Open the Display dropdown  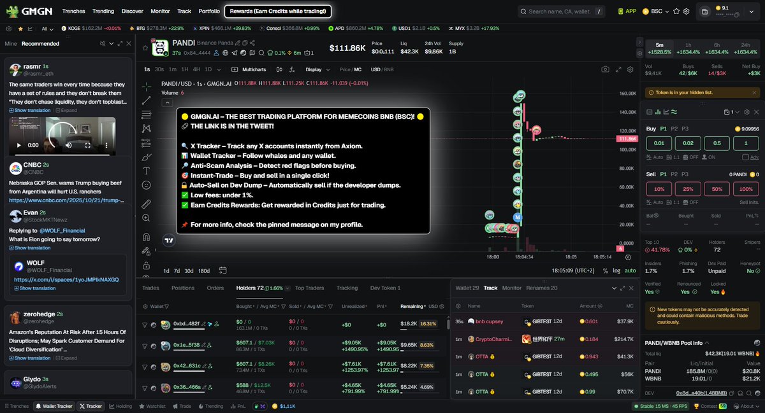point(317,69)
